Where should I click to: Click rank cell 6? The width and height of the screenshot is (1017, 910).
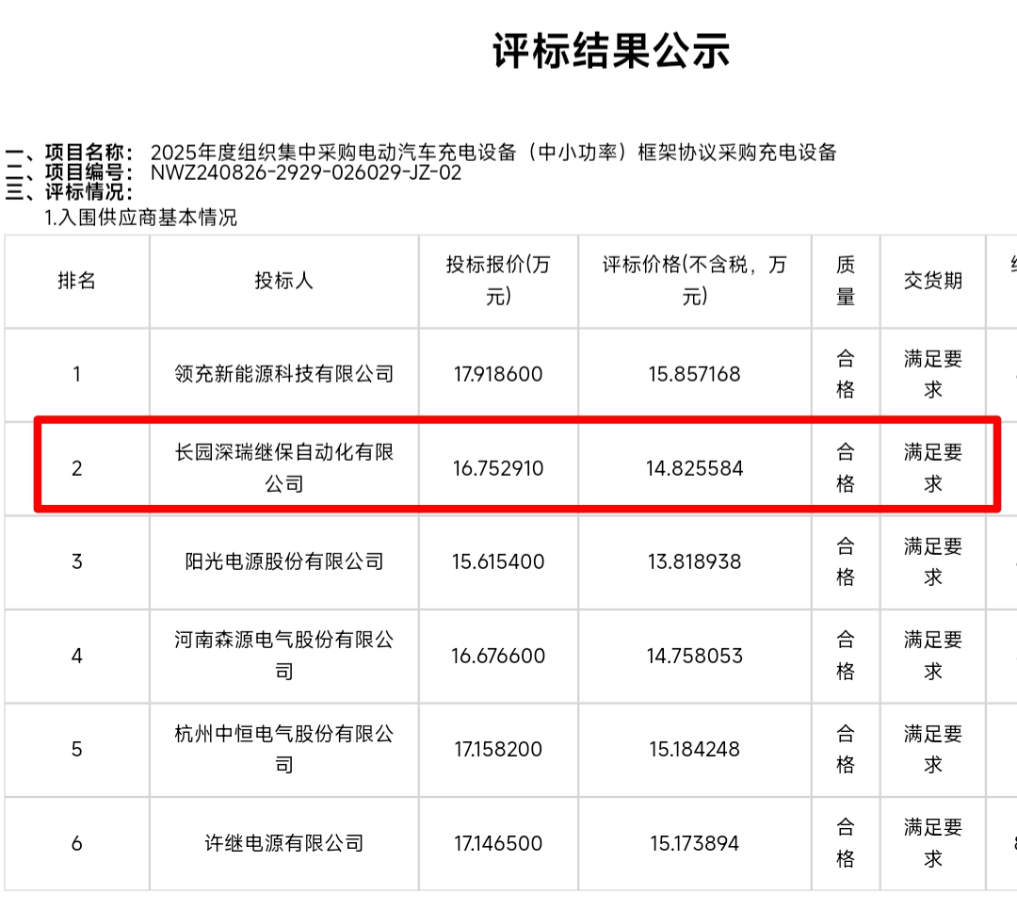point(76,844)
